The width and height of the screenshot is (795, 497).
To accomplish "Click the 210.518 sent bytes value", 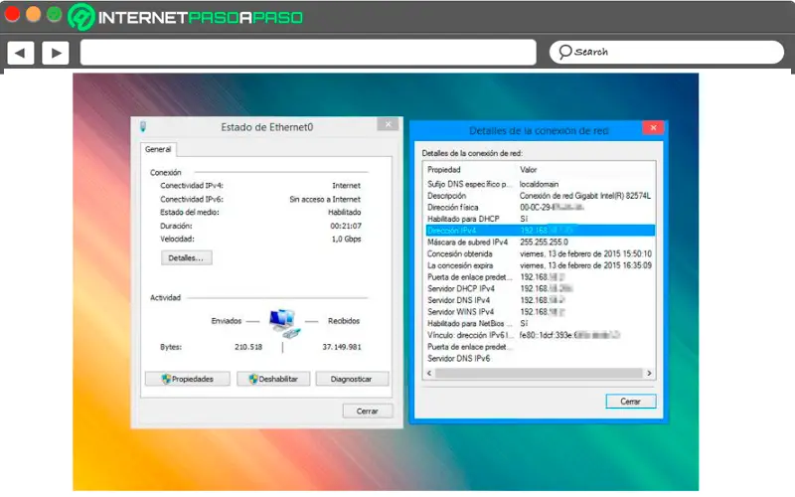I will point(248,347).
